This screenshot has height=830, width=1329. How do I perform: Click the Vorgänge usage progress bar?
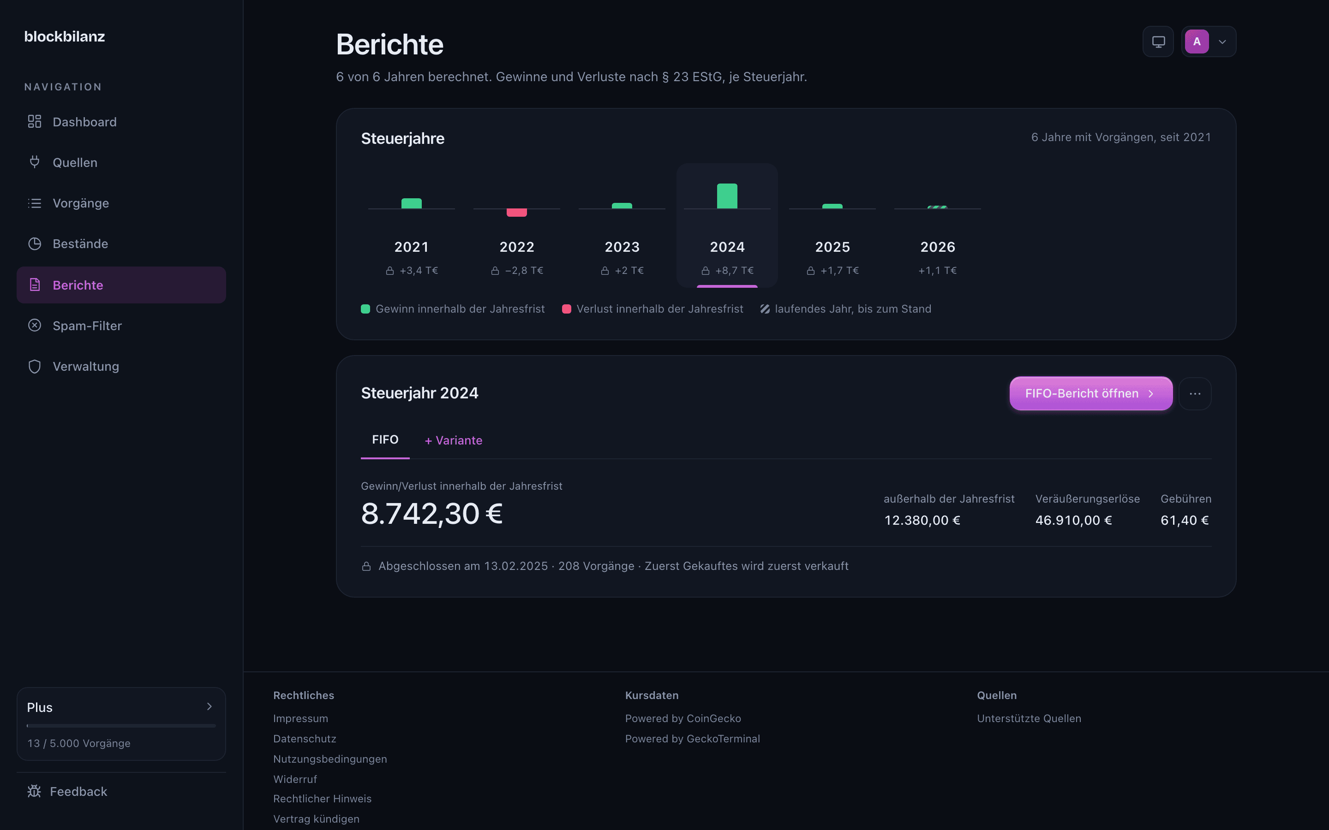pos(121,726)
